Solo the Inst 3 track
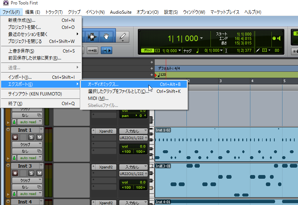Viewport: 298px width, 205px height. pos(31,173)
